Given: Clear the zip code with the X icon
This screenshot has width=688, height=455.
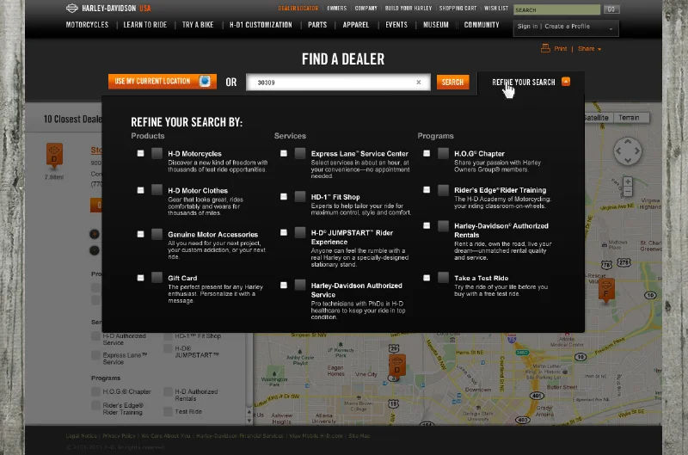Looking at the screenshot, I should 419,82.
